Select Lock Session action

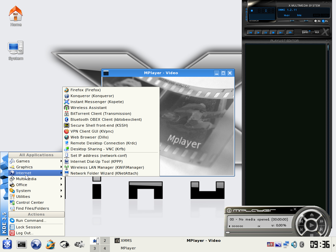point(36,227)
